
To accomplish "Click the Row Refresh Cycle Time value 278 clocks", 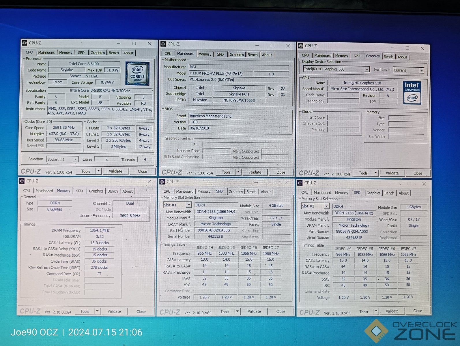I will (x=99, y=268).
